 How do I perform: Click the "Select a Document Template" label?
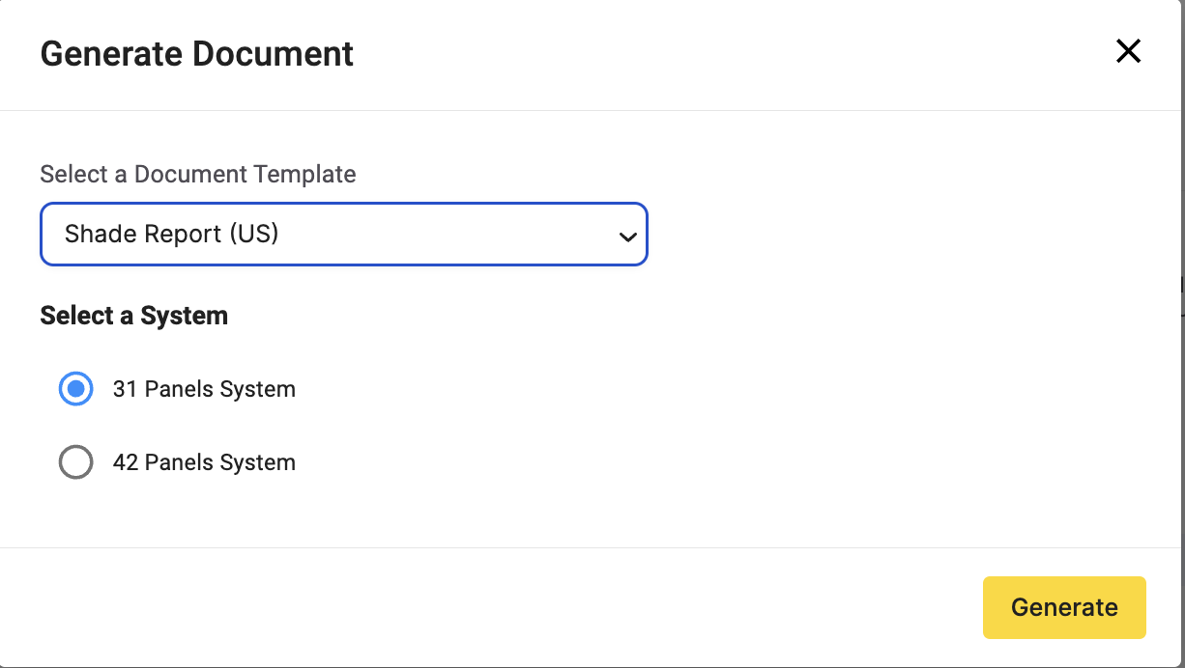[x=198, y=175]
